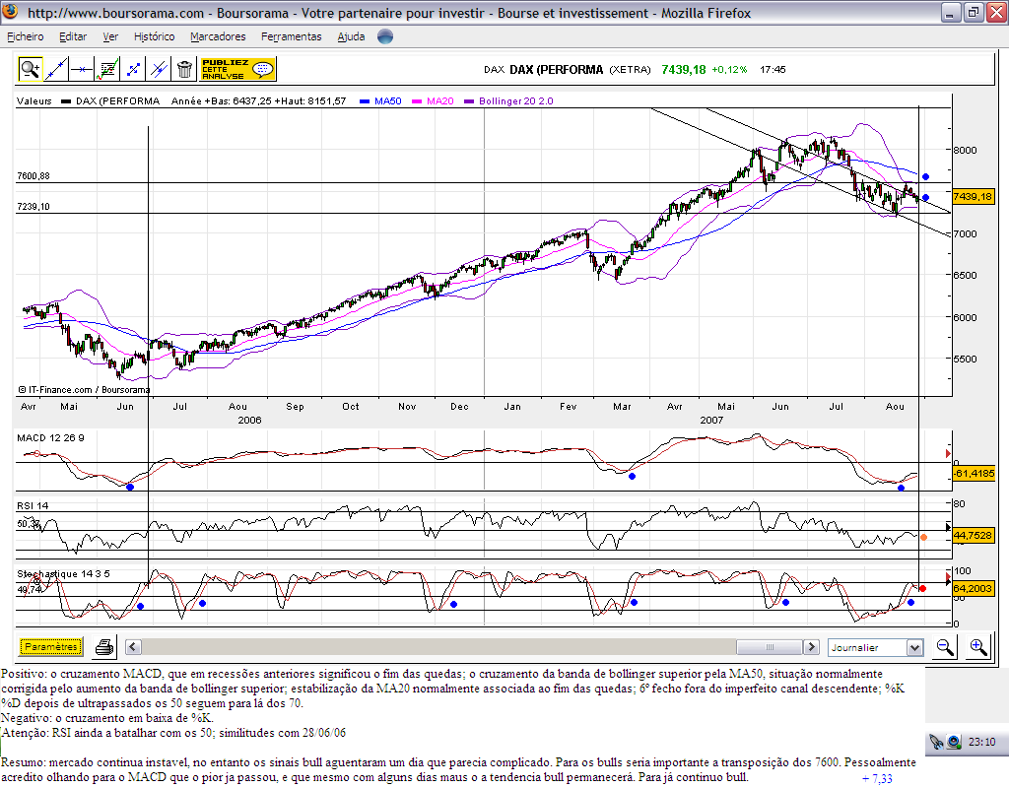Image resolution: width=1009 pixels, height=788 pixels.
Task: Click the printer icon
Action: tap(104, 646)
